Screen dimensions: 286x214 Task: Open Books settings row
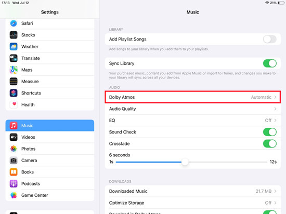tap(50, 172)
